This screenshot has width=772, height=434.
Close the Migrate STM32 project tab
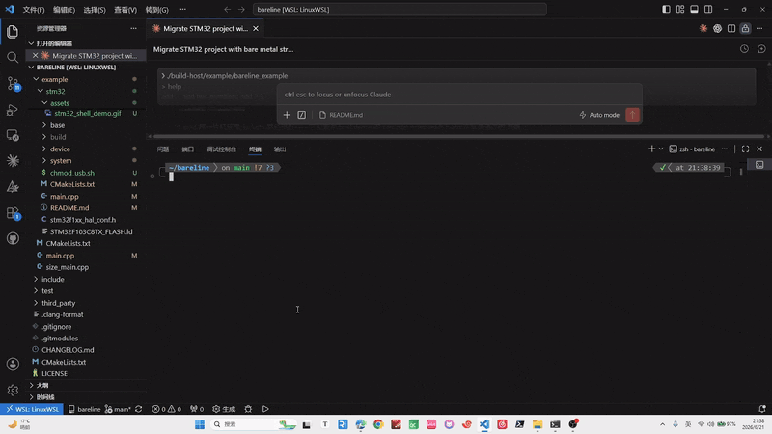256,29
